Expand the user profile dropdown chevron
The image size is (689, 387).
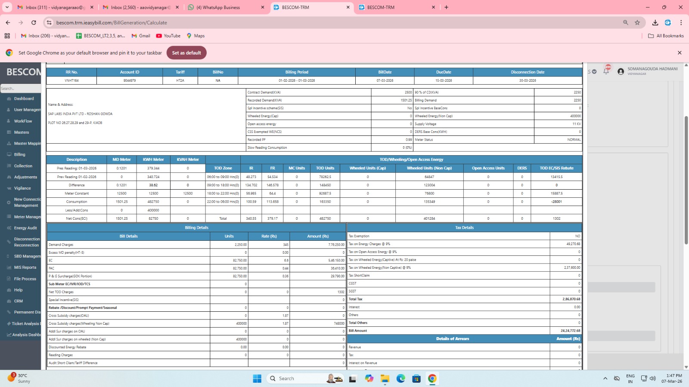(594, 72)
